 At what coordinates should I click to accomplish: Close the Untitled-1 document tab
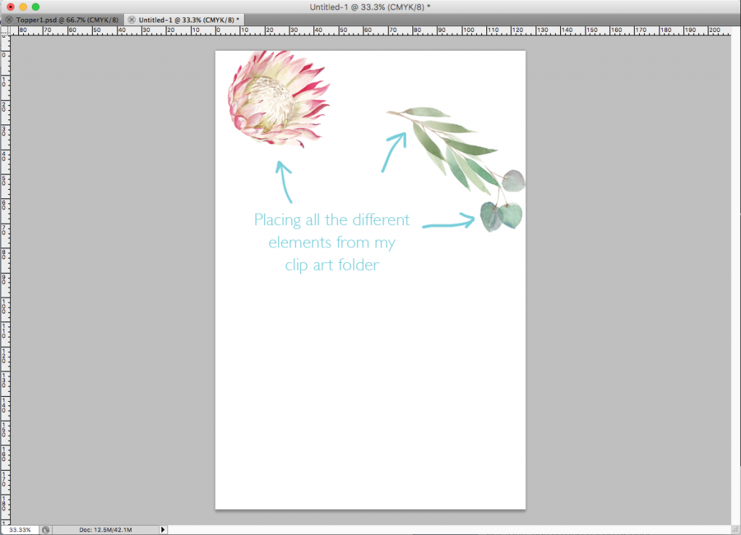[132, 19]
